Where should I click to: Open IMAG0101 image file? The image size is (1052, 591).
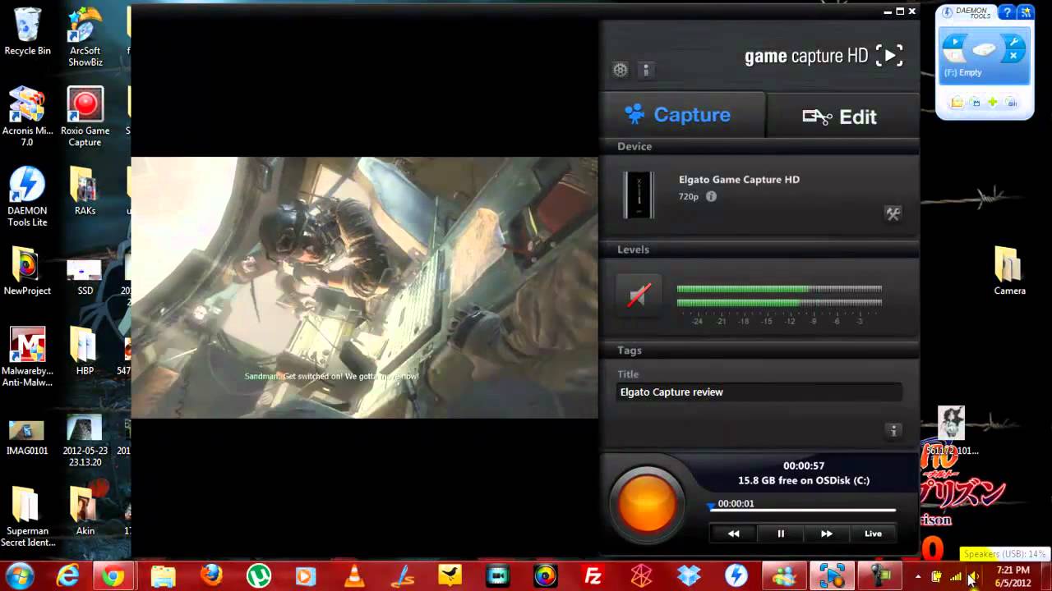(27, 438)
